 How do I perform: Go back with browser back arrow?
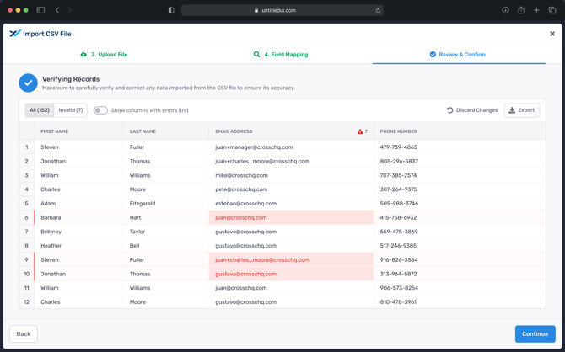pyautogui.click(x=57, y=10)
